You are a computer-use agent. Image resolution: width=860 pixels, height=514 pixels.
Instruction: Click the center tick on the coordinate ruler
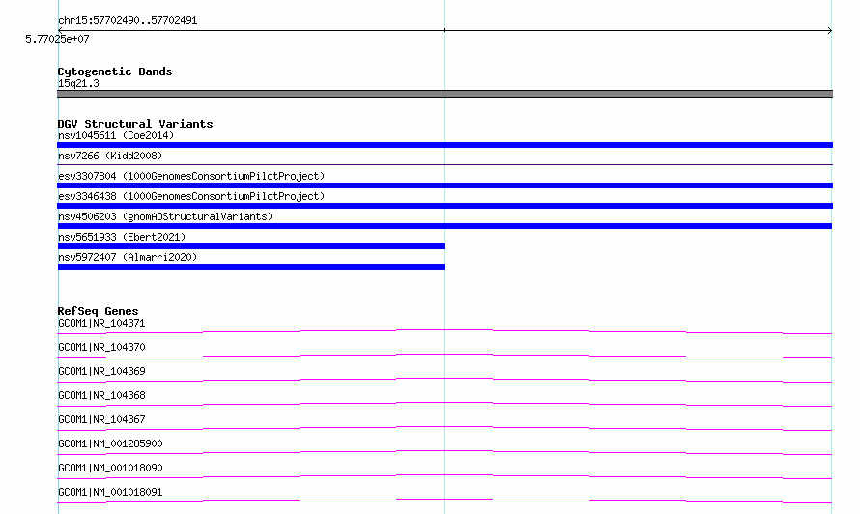pos(444,30)
